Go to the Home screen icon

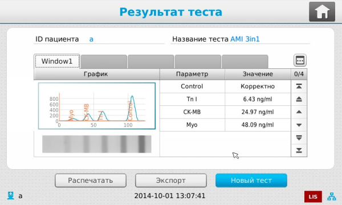click(322, 12)
